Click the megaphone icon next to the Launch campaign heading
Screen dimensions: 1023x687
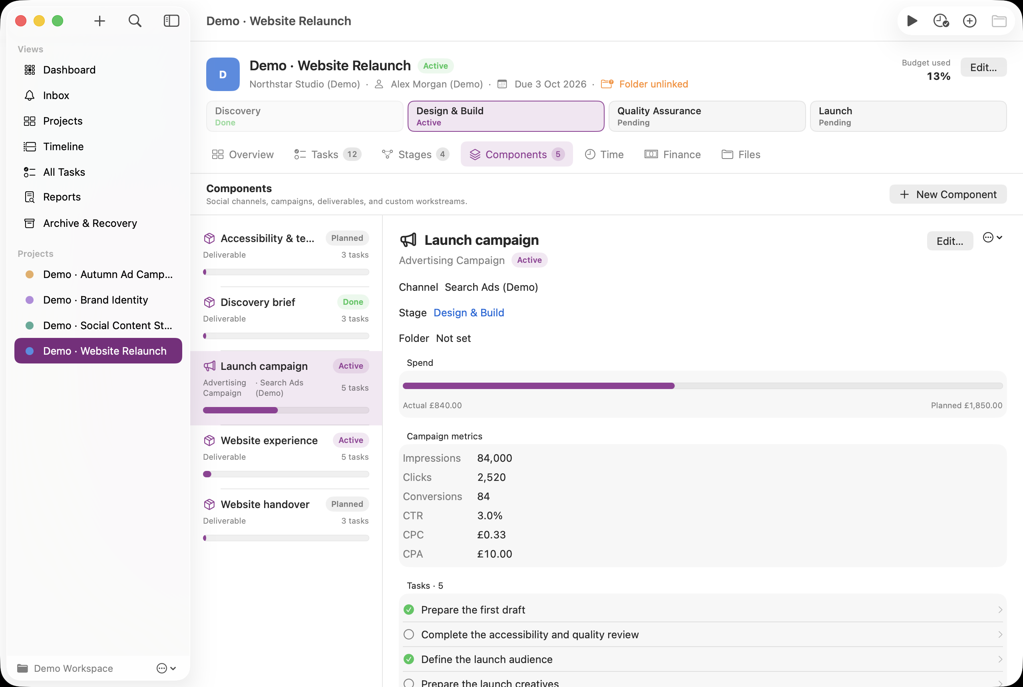click(408, 240)
